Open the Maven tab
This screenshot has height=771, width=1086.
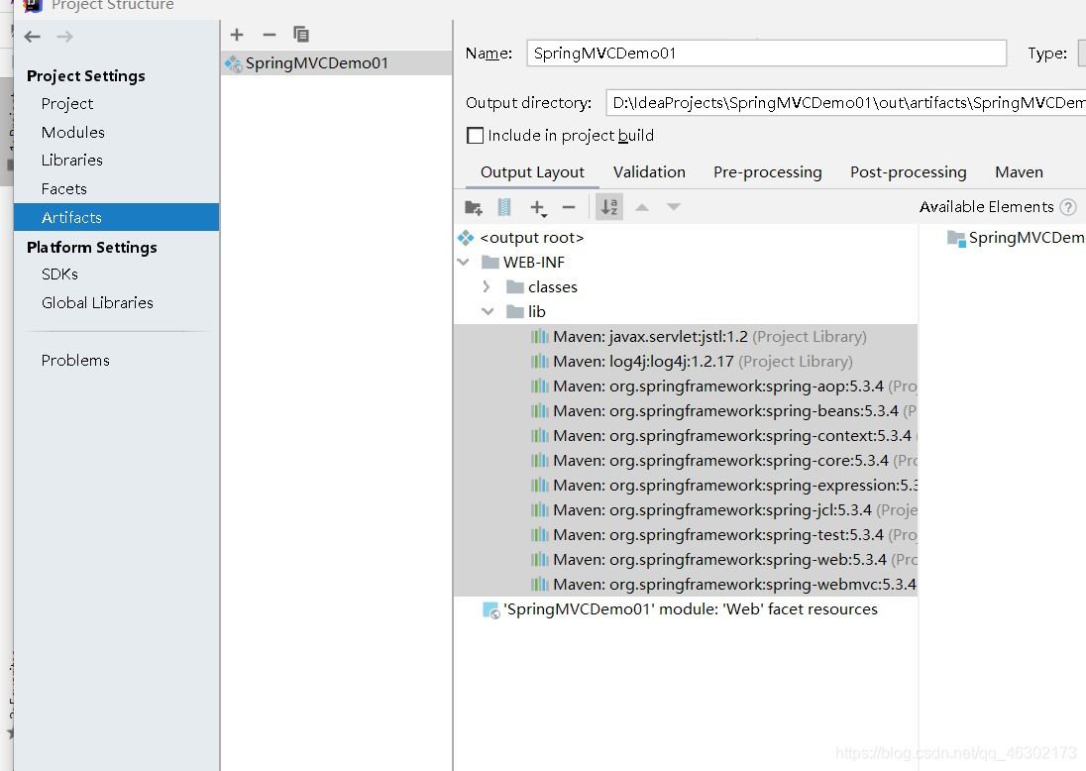(x=1019, y=172)
